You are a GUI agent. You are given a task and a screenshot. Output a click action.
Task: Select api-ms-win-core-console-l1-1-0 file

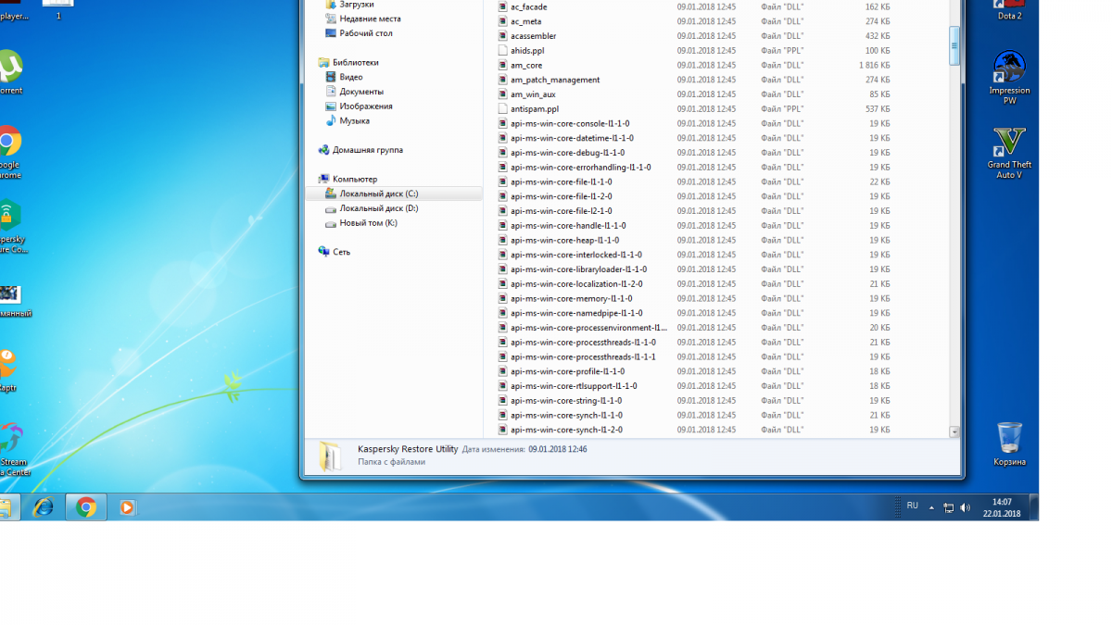(x=570, y=124)
